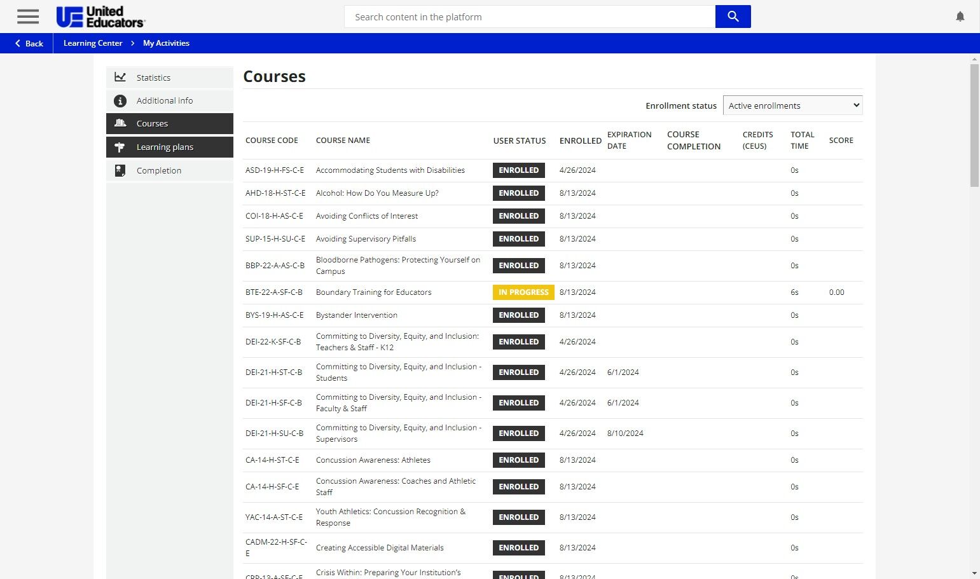The height and width of the screenshot is (579, 980).
Task: Click the Completion certificate icon
Action: tap(120, 170)
